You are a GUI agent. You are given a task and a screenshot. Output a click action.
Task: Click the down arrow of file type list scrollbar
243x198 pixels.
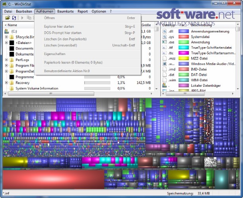point(238,89)
